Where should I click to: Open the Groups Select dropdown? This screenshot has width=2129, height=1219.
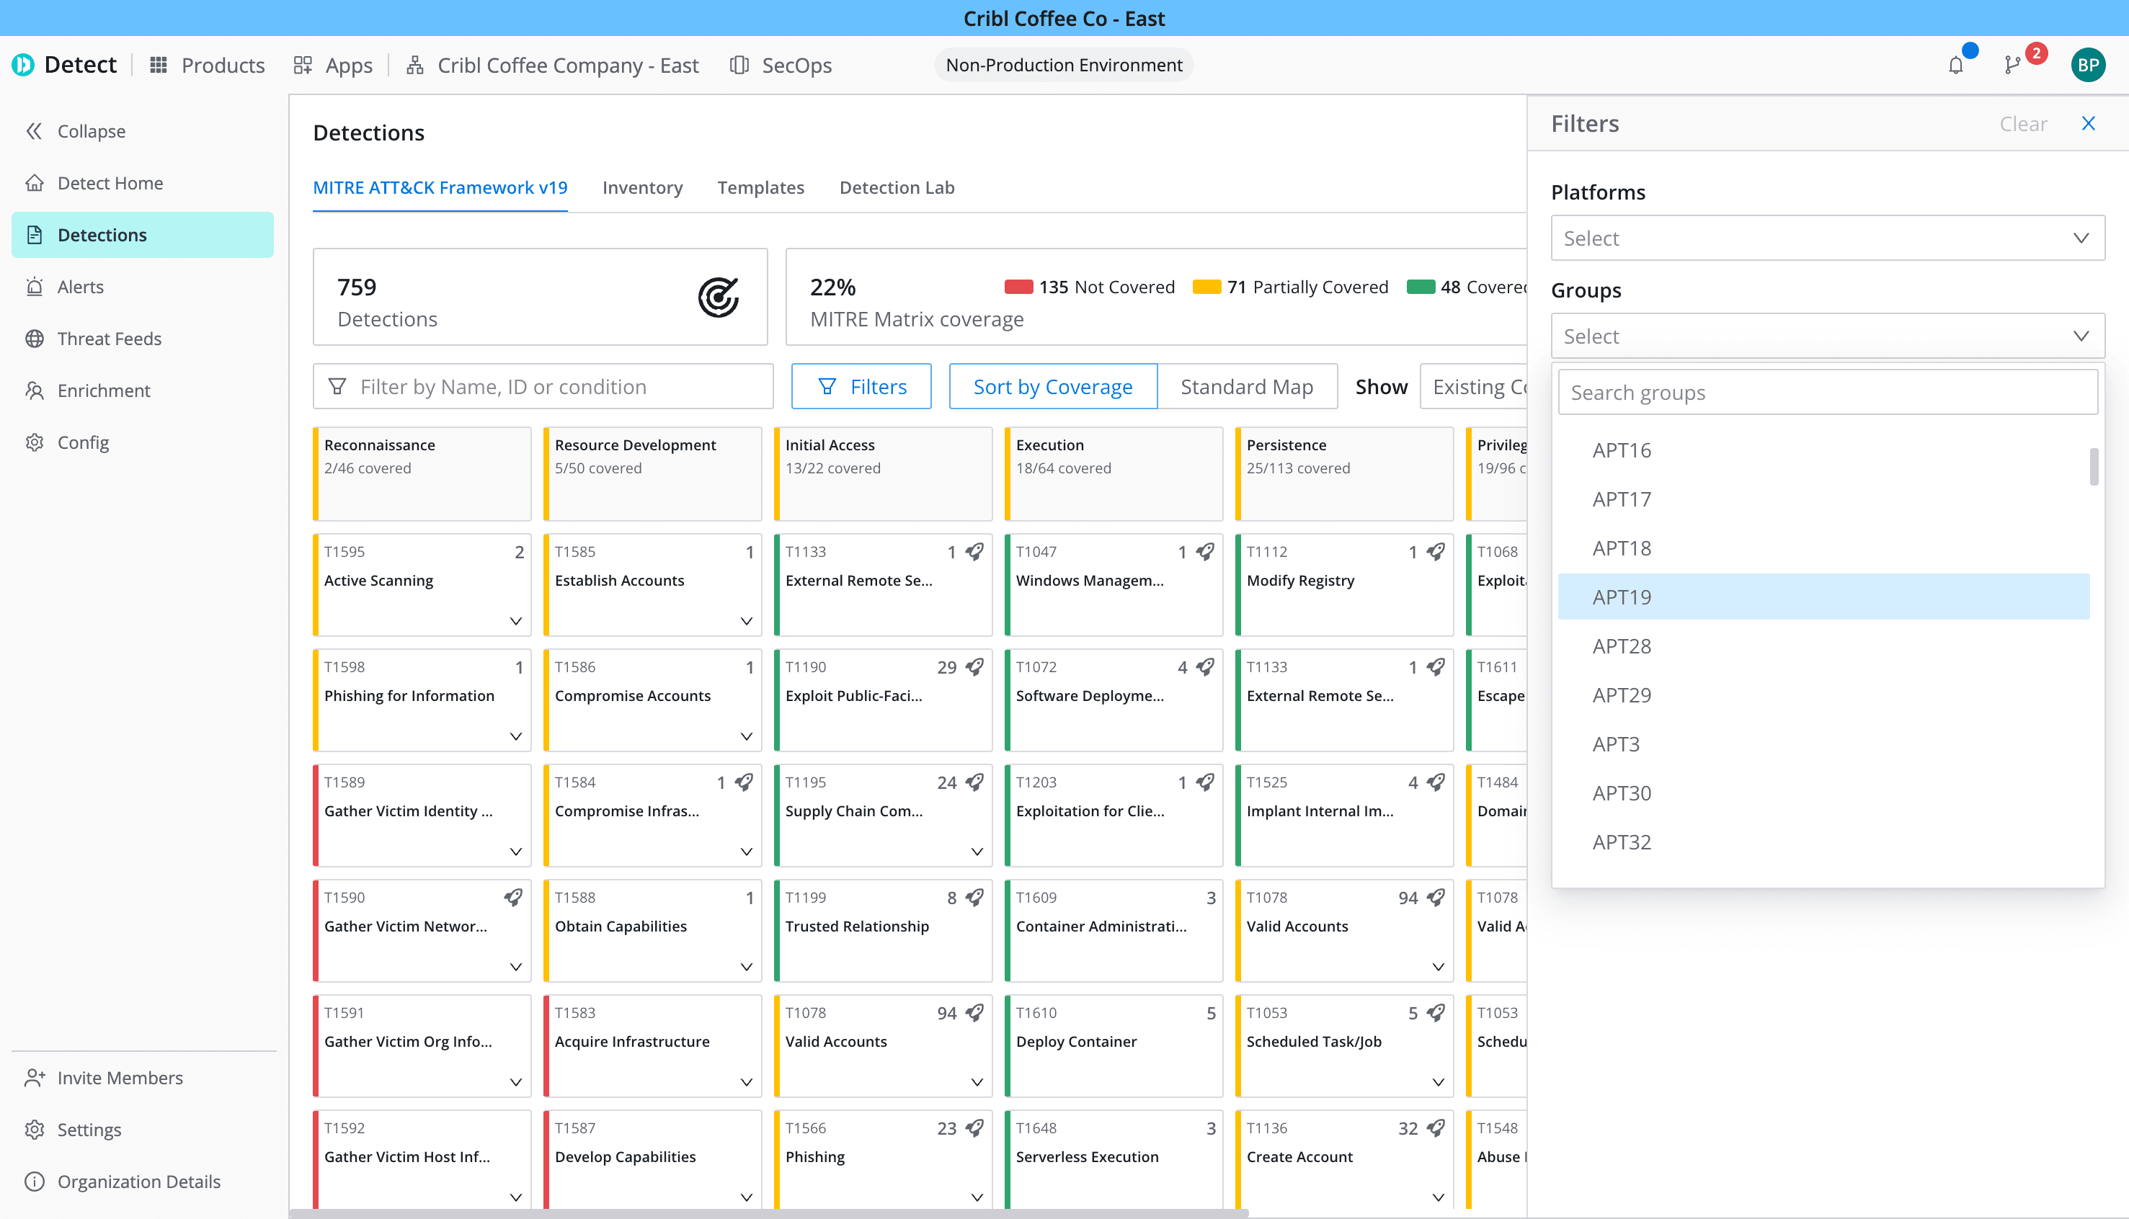coord(1828,336)
